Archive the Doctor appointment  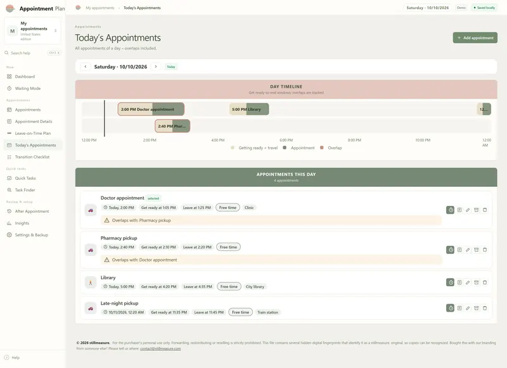tap(477, 210)
